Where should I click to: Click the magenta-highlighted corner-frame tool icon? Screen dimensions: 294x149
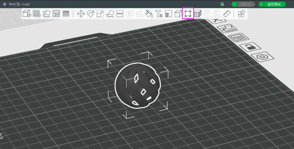[188, 13]
